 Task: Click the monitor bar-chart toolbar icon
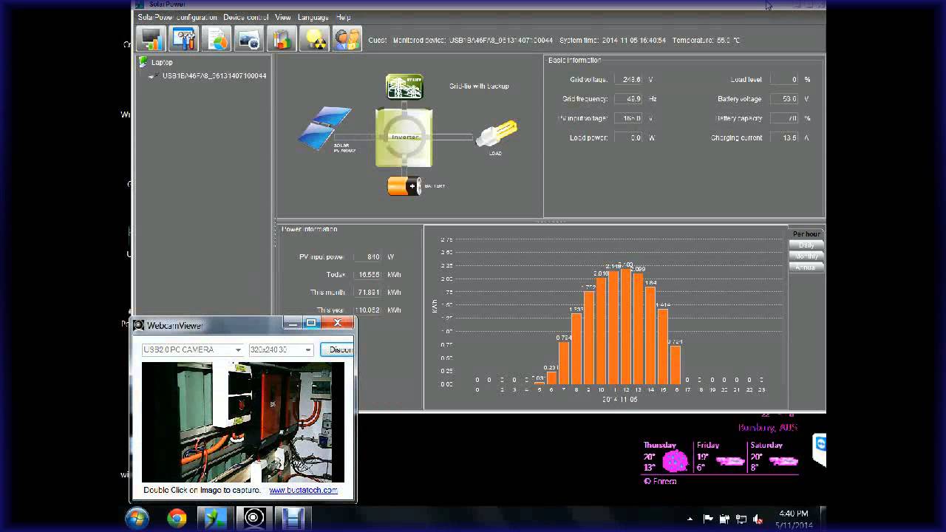click(152, 38)
